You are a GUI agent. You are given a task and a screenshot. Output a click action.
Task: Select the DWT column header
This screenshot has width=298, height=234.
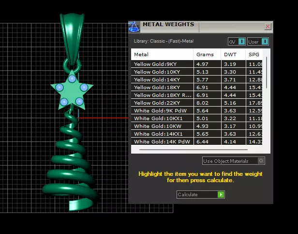point(233,54)
